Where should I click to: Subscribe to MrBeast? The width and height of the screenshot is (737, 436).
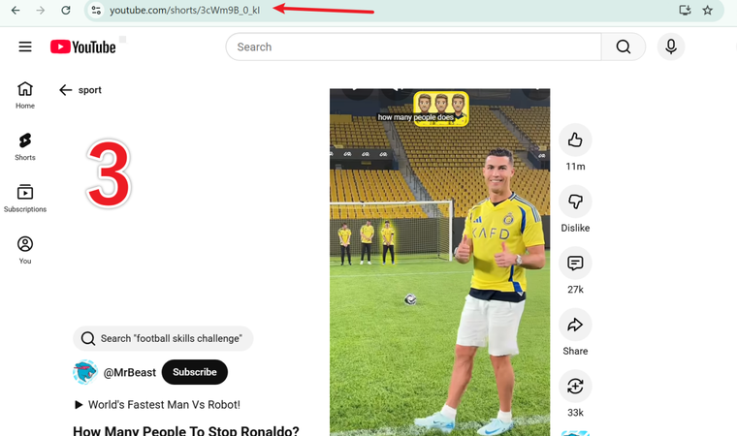point(195,372)
